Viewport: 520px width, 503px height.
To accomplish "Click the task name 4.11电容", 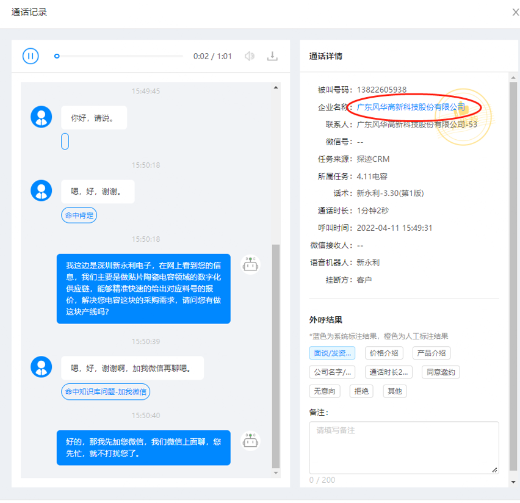I will pyautogui.click(x=372, y=176).
